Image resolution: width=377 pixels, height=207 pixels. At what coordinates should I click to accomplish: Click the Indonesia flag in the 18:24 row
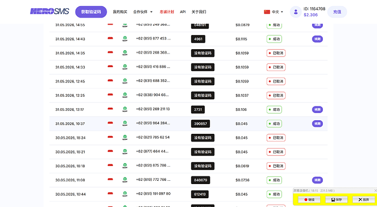coord(110,137)
